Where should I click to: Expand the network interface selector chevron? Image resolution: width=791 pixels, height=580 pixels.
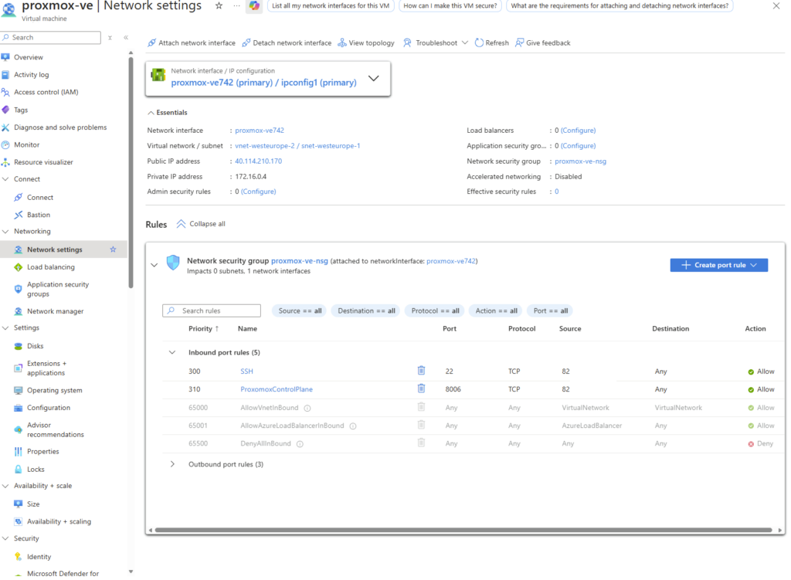[373, 78]
